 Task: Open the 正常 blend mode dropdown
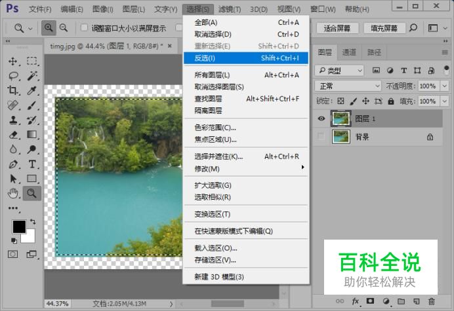[x=348, y=86]
